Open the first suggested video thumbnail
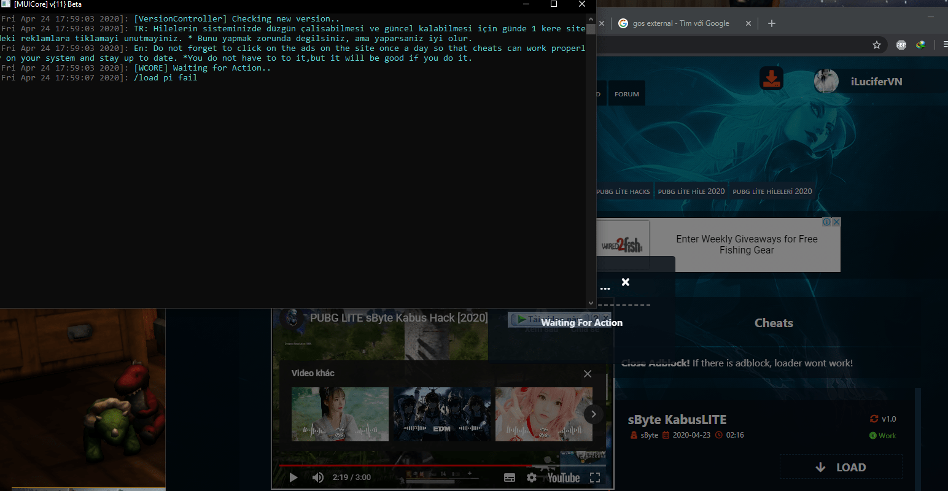Image resolution: width=948 pixels, height=491 pixels. coord(340,414)
